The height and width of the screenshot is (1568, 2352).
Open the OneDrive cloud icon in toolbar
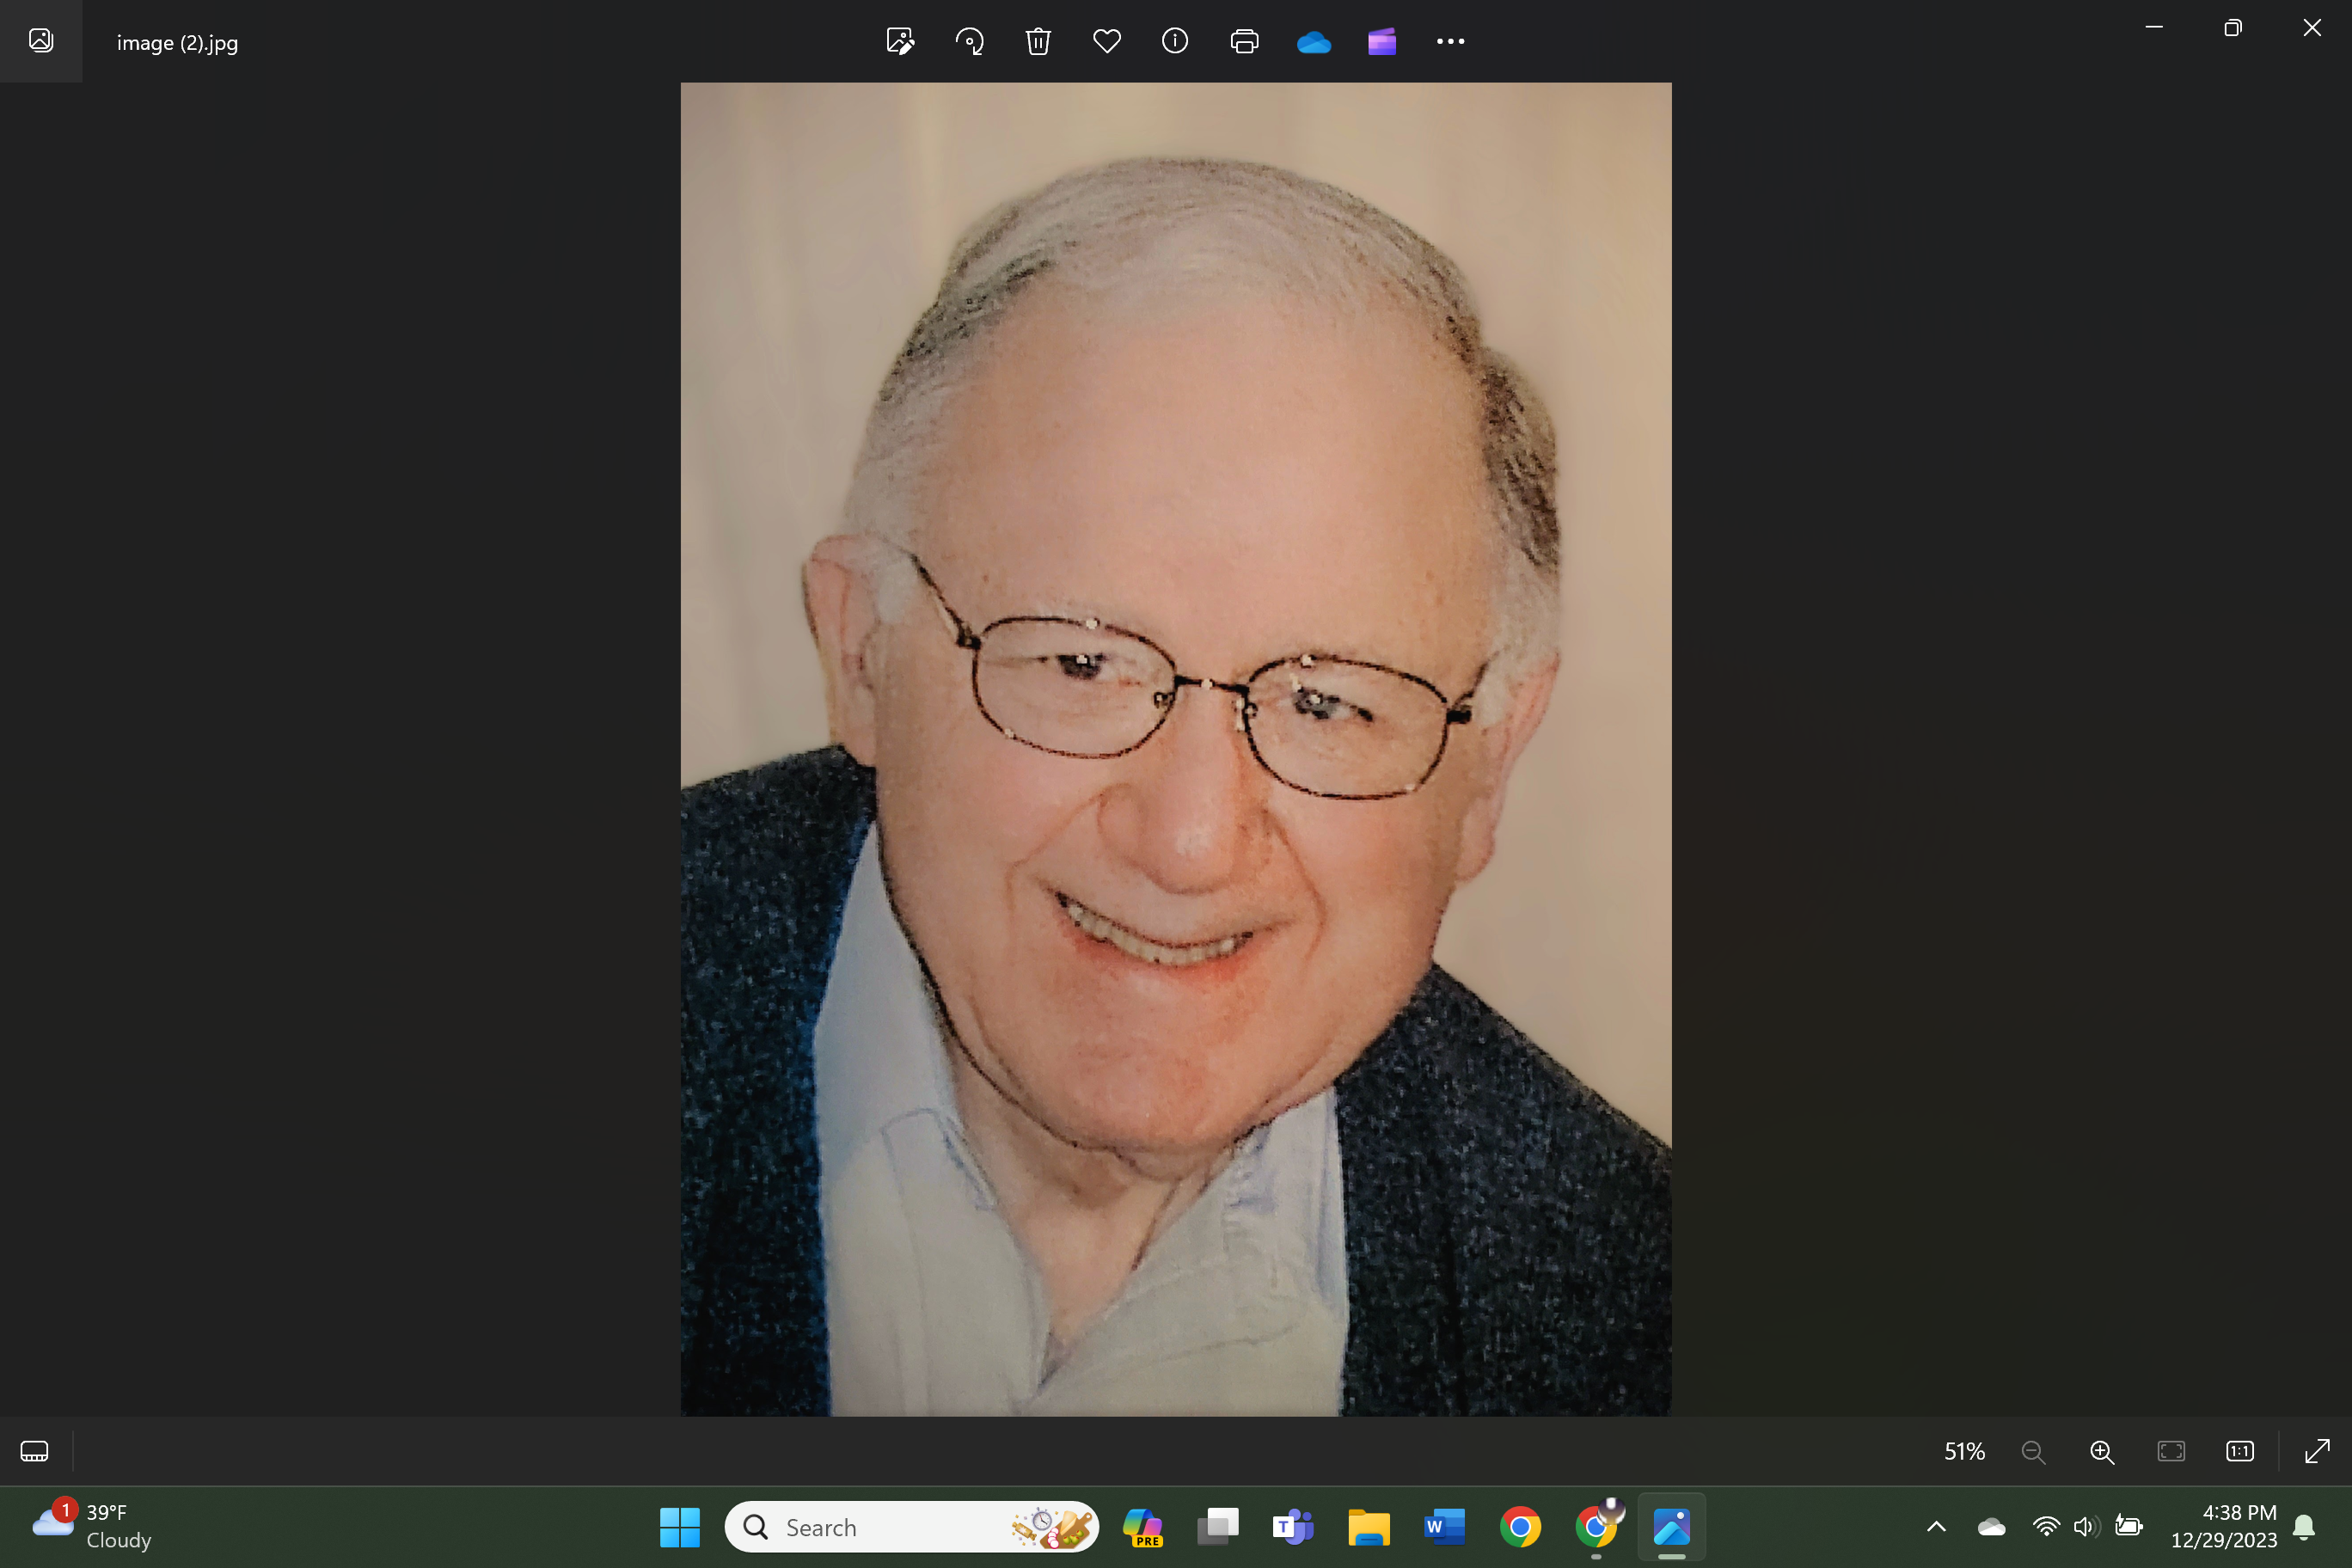[1313, 42]
